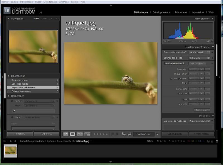Click the Importer button

tap(20, 134)
